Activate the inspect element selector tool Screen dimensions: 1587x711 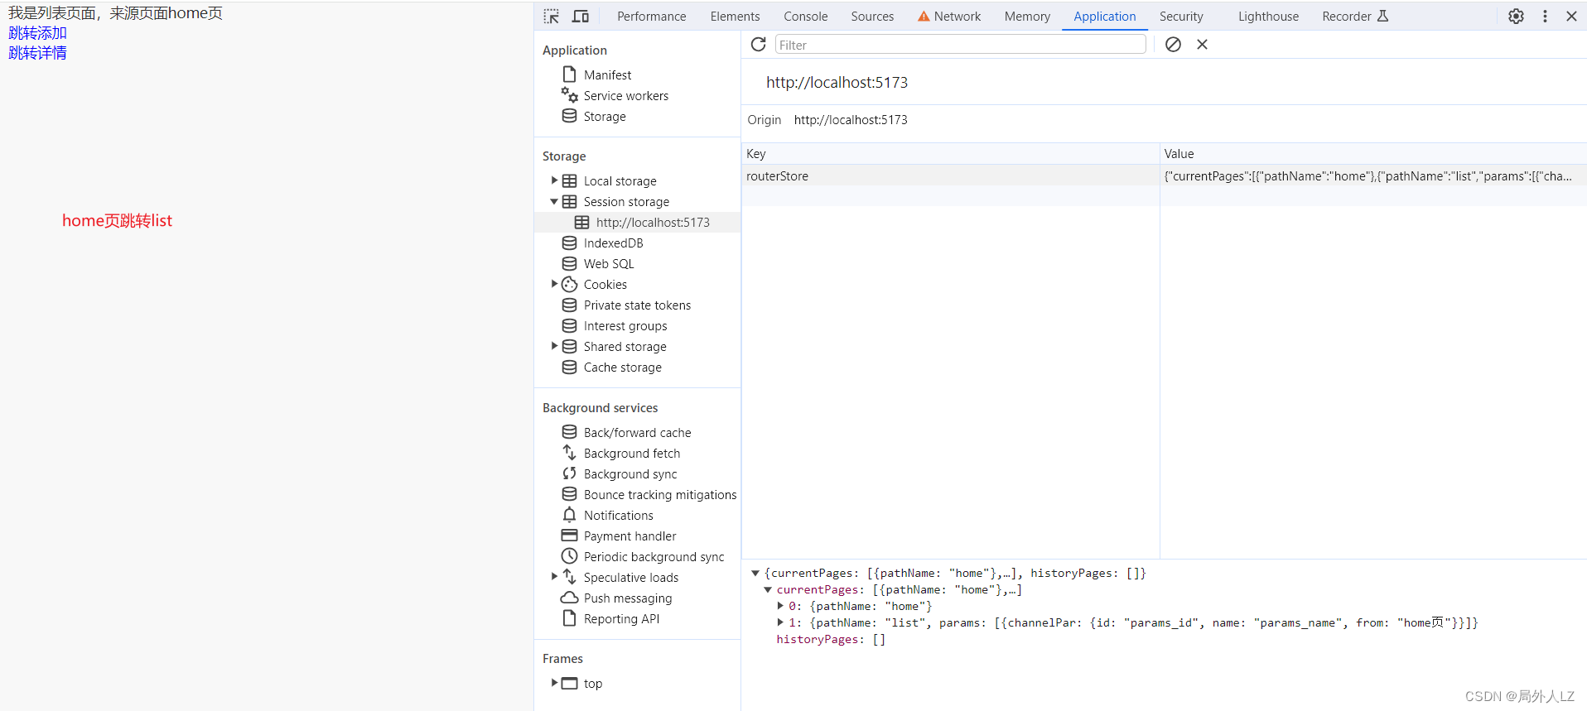click(x=552, y=16)
